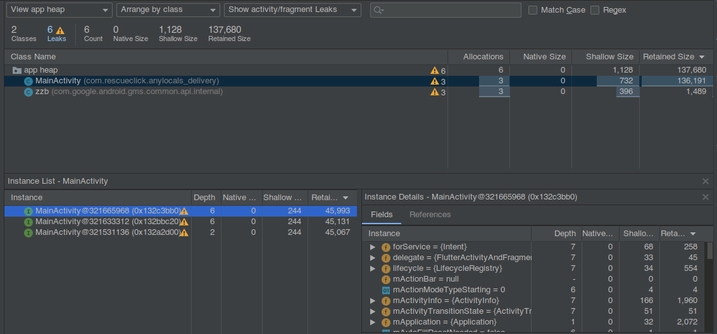
Task: Select the MainActivity class row
Action: tap(358, 81)
